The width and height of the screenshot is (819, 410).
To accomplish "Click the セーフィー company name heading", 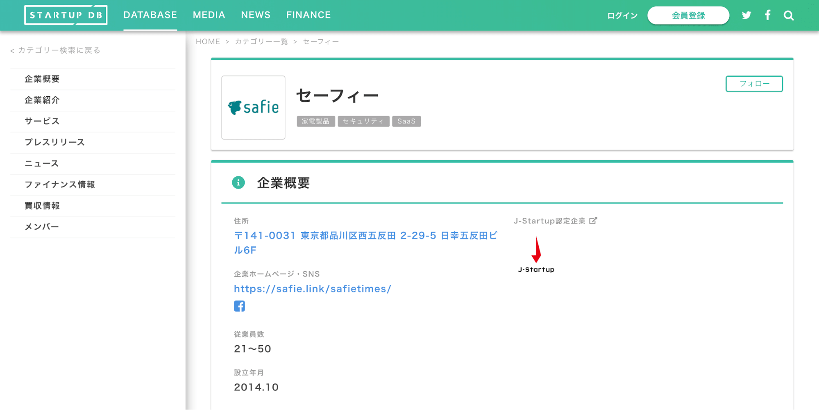I will (337, 96).
